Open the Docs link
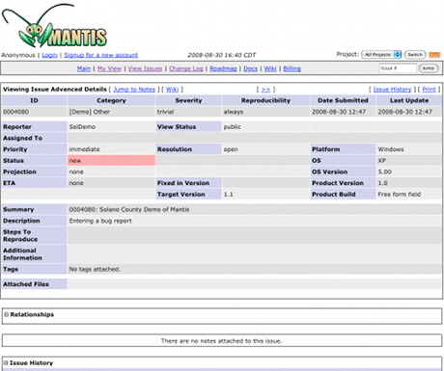Viewport: 444px width, 371px height. point(250,68)
